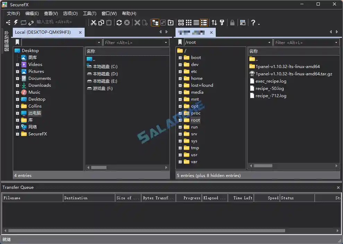Navigate to parent folder with the up icon

point(170,23)
